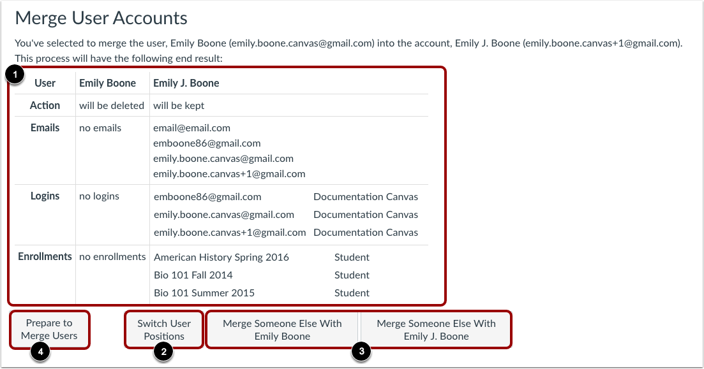Select Merge Someone Else With Emily J. Boone
This screenshot has height=369, width=704.
(x=436, y=329)
